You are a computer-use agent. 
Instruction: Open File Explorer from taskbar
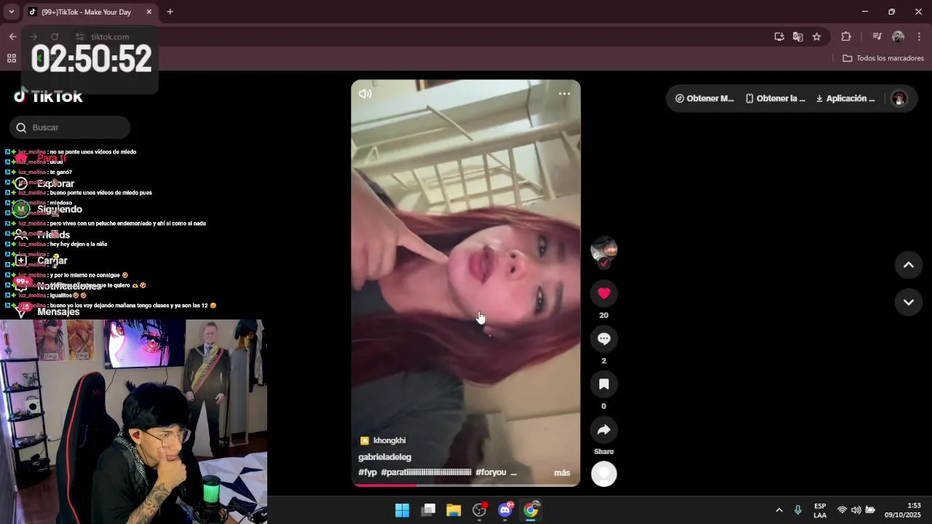[x=454, y=510]
